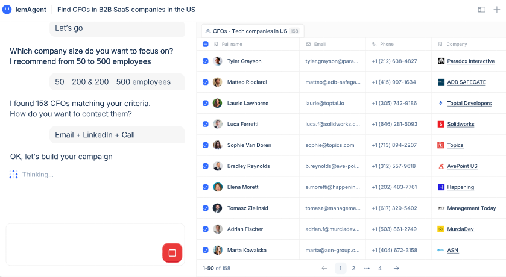Uncheck Elena Moretti's row checkbox
The height and width of the screenshot is (277, 506).
click(206, 187)
